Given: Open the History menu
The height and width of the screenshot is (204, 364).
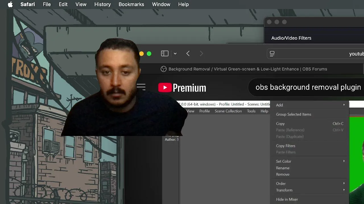Looking at the screenshot, I should [x=102, y=4].
